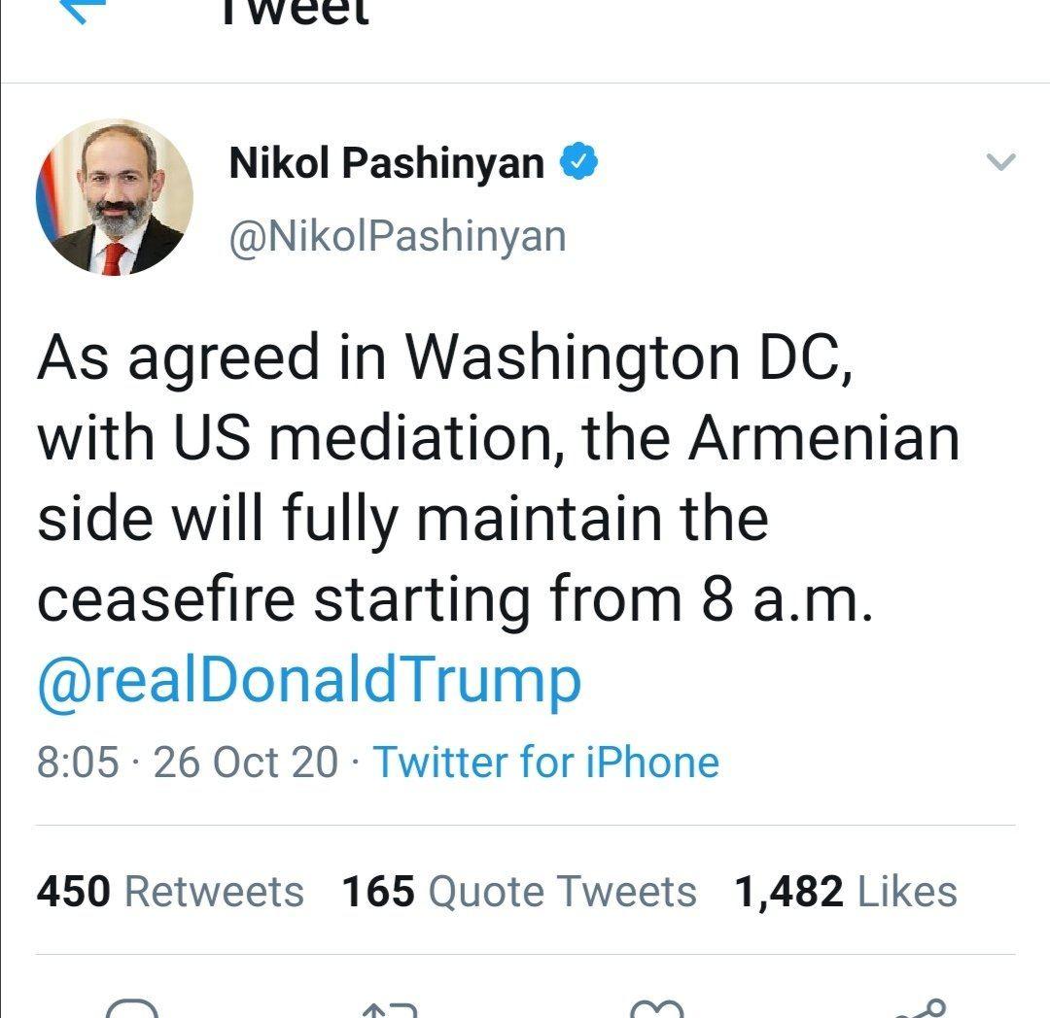This screenshot has height=1018, width=1050.
Task: Expand the tweet options chevron menu
Action: coord(1001,162)
